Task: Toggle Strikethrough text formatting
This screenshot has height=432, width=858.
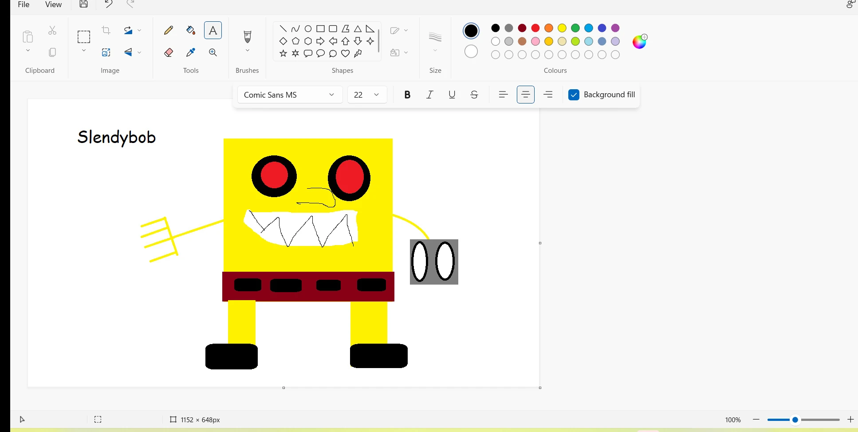Action: tap(474, 95)
